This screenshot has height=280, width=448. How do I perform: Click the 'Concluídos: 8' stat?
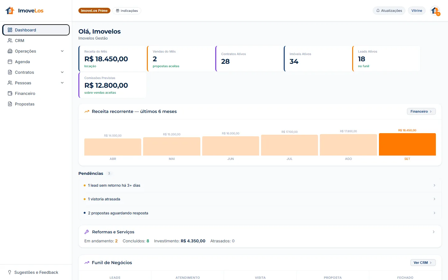pos(136,241)
